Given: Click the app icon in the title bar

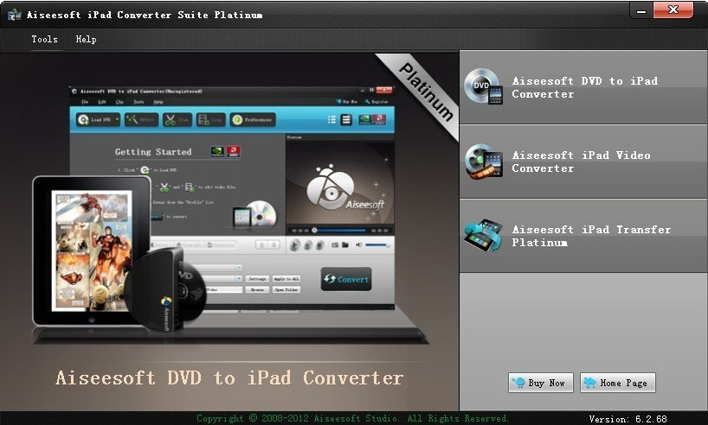Looking at the screenshot, I should tap(14, 15).
